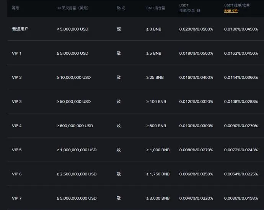Click the 0.0200%/0.0500% fee cell
Image resolution: width=264 pixels, height=210 pixels.
click(x=196, y=29)
